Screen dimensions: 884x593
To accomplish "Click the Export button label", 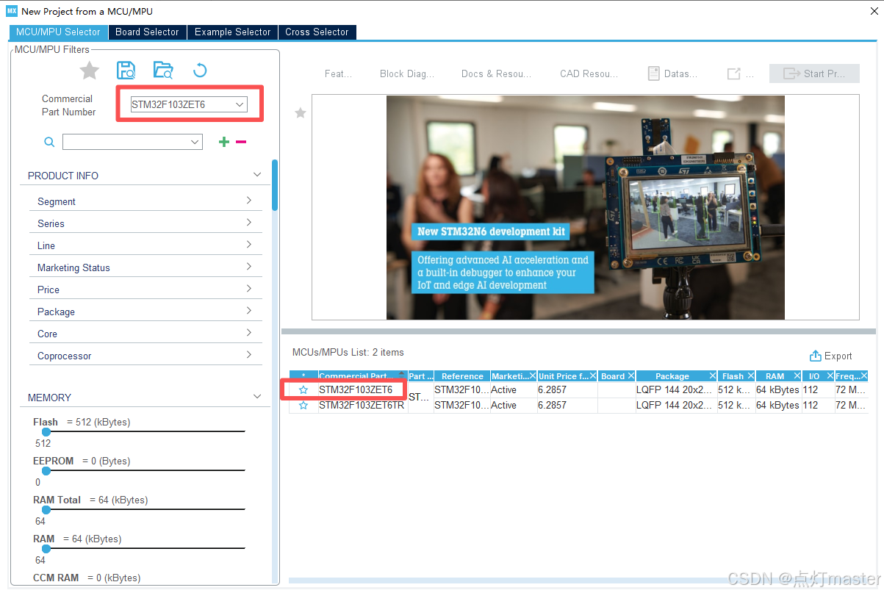I will (x=838, y=356).
